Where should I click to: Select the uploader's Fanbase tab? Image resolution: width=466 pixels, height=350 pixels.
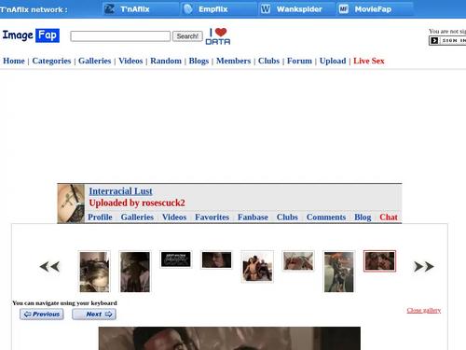point(253,217)
